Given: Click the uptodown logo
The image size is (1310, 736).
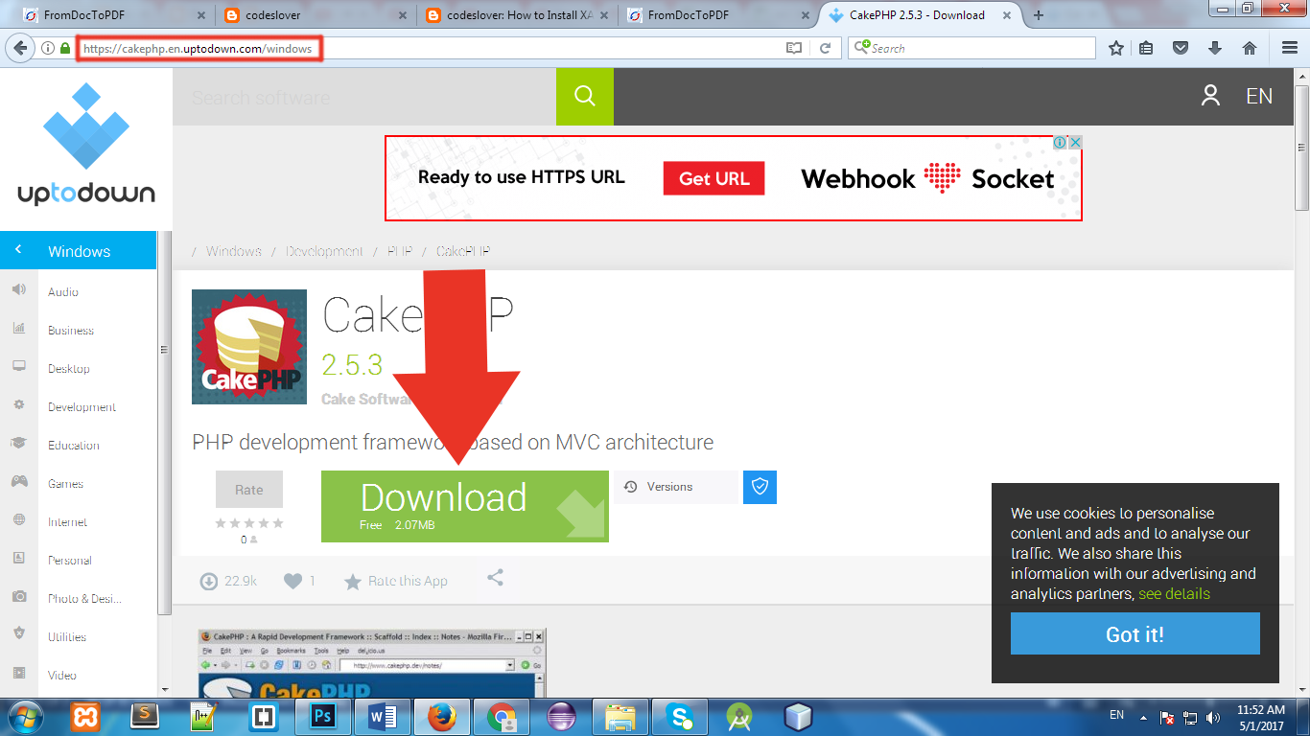Looking at the screenshot, I should click(x=86, y=144).
